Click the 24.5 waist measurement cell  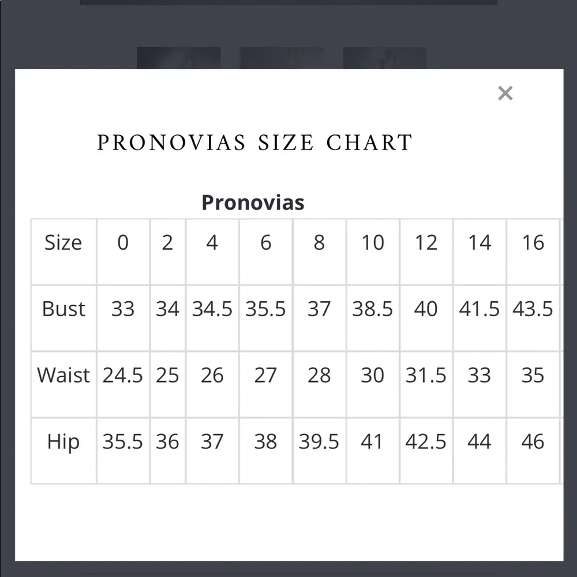click(x=123, y=376)
